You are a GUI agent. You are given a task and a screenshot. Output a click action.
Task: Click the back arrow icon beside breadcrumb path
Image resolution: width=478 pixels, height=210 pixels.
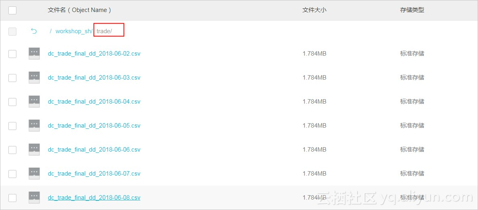click(x=34, y=31)
